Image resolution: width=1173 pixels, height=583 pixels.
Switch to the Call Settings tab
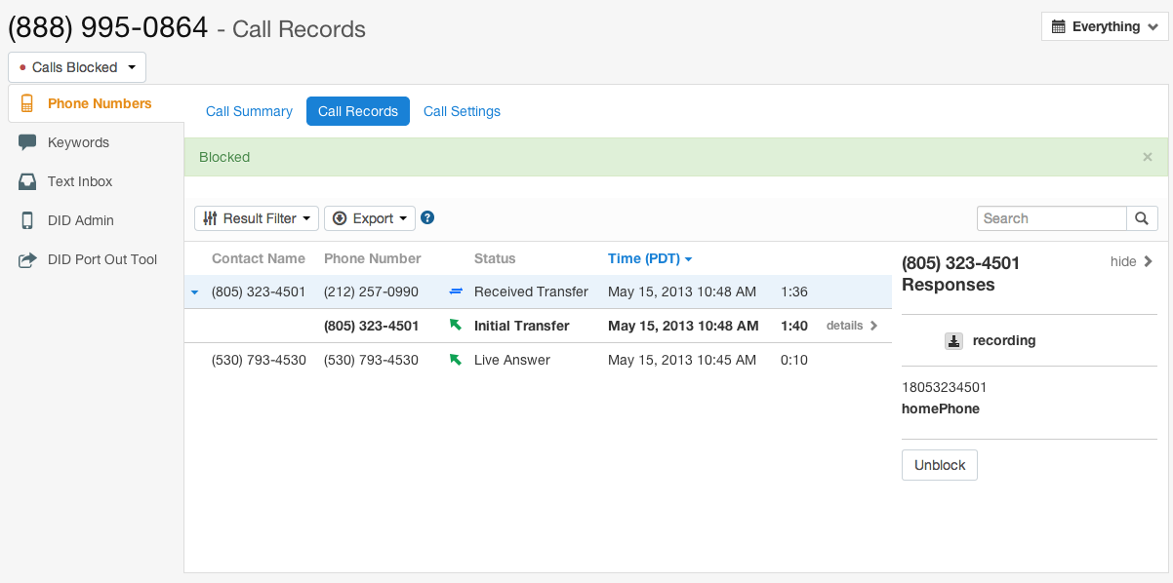(462, 111)
